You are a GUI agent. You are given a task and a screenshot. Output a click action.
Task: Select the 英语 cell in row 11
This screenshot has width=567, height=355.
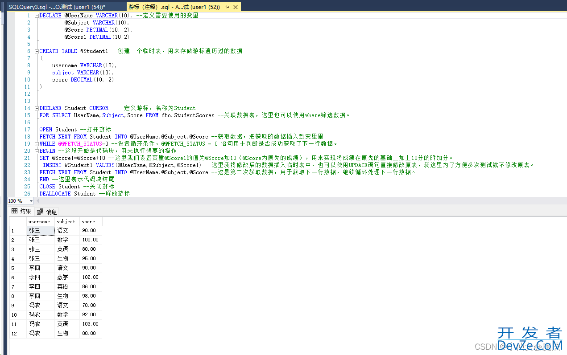[67, 324]
